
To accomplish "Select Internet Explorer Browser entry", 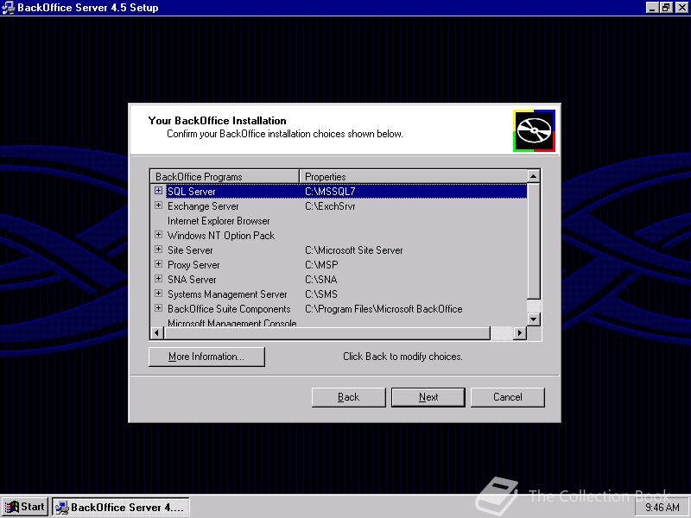I will coord(219,221).
